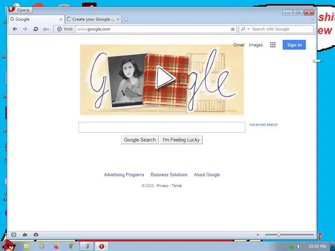Viewport: 335px width, 251px height.
Task: Go forward to the next page
Action: 25,29
